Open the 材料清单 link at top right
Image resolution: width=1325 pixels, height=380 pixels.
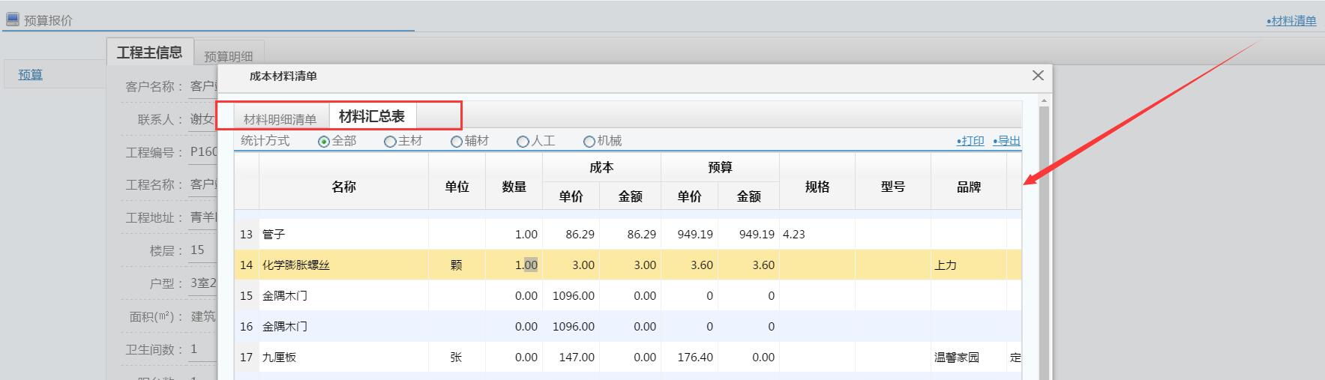tap(1291, 21)
